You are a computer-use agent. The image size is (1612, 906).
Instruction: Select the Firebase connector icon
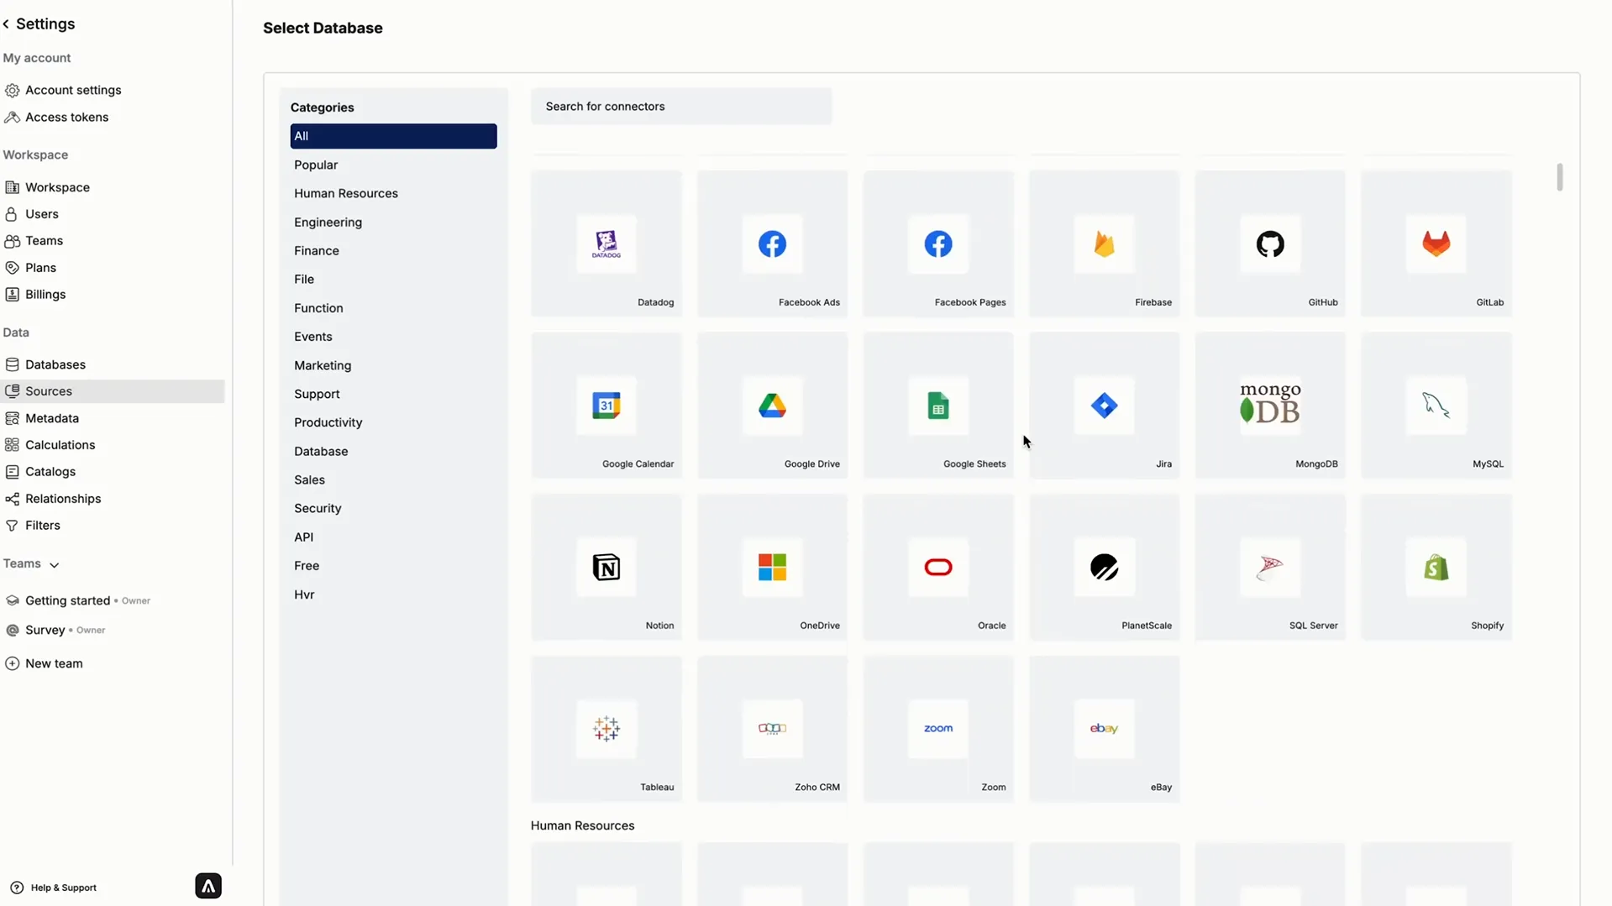tap(1104, 244)
